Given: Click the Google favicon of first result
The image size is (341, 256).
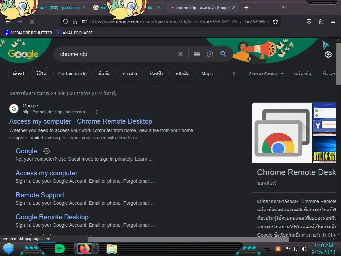Looking at the screenshot, I should pyautogui.click(x=14, y=109).
